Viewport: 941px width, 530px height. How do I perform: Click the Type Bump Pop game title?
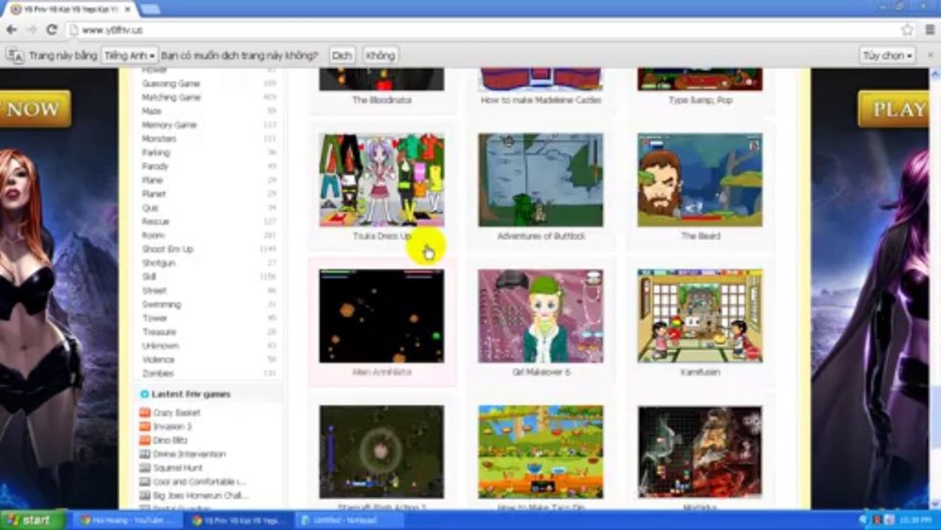point(700,100)
